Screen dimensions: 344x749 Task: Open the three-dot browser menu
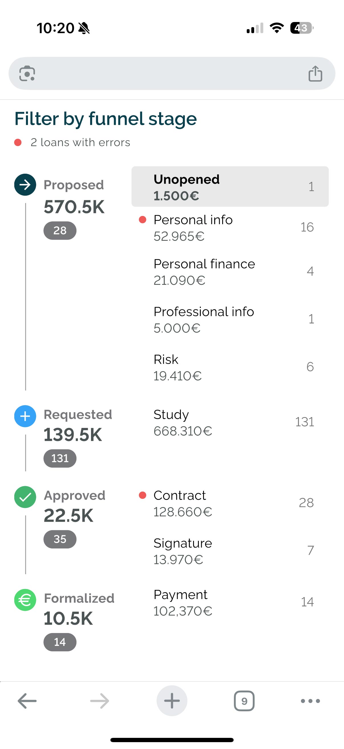click(x=310, y=701)
